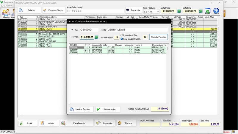
Task: Click the Nº de Parcelas field
Action: click(117, 37)
